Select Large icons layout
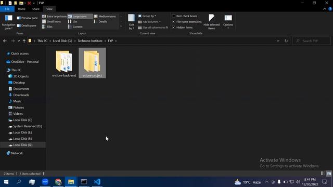Screen dimensions: 333x187 pyautogui.click(x=80, y=16)
